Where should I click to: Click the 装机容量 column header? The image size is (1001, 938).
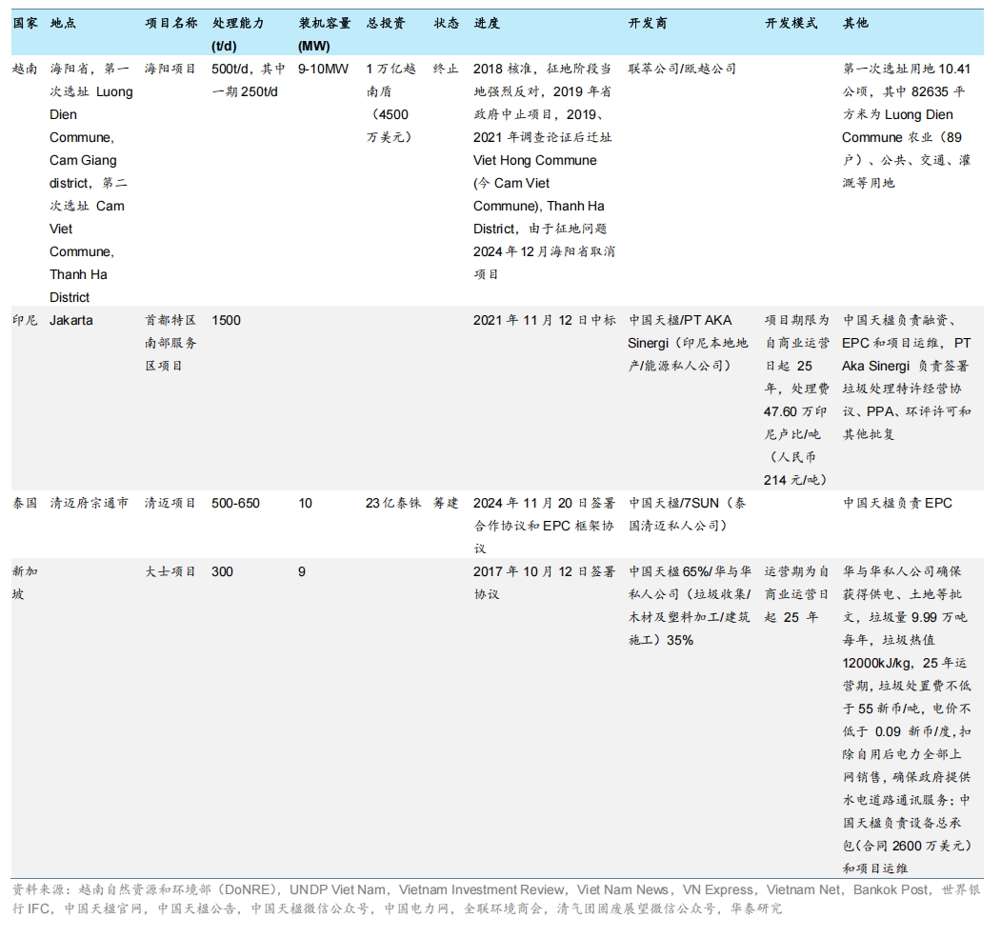click(325, 34)
